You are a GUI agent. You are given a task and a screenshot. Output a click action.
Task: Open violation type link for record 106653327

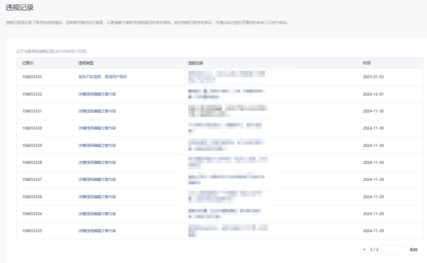coord(97,180)
